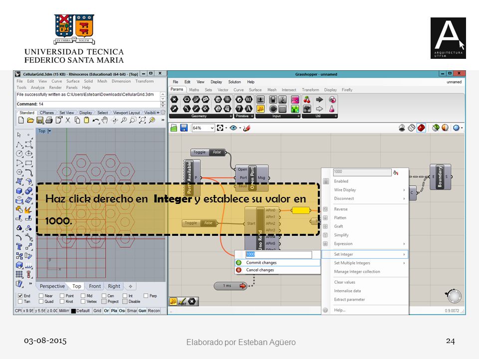The height and width of the screenshot is (359, 479).
Task: Click the Boolean Toggle icon in Grasshopper Input panel
Action: pos(273,100)
